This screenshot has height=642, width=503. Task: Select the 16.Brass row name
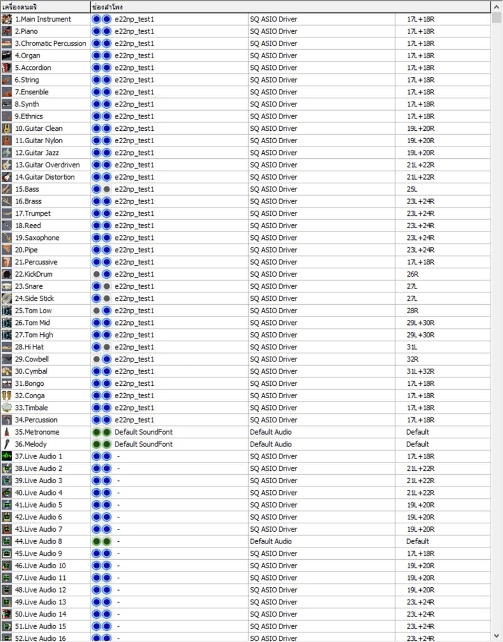coord(29,201)
